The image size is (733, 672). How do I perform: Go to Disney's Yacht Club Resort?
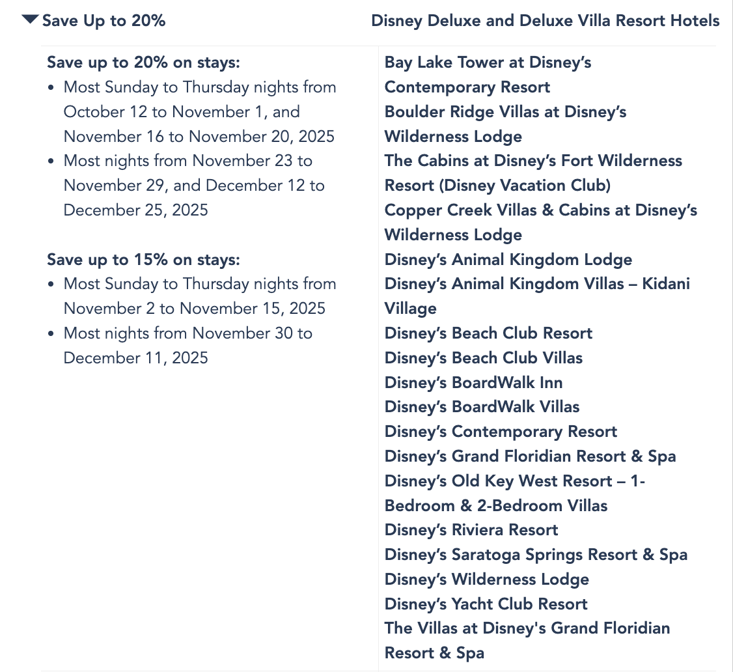486,604
